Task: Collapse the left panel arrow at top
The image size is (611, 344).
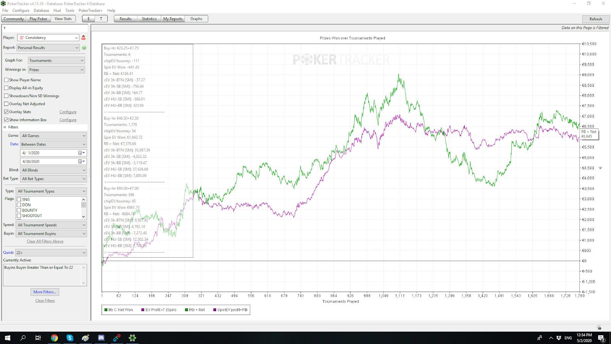Action: [5, 28]
